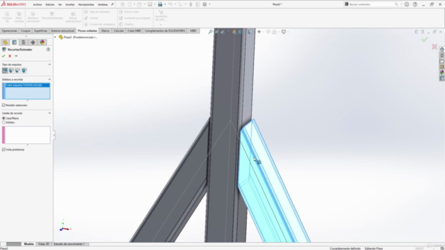Open help for Recortar/Extender panel
This screenshot has height=250, width=445.
pos(48,49)
